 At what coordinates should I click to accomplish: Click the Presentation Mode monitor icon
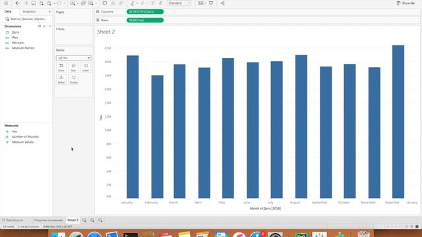(211, 3)
